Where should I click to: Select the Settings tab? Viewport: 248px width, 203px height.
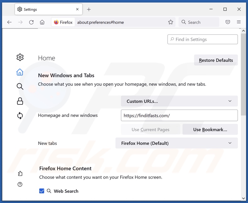pos(48,9)
